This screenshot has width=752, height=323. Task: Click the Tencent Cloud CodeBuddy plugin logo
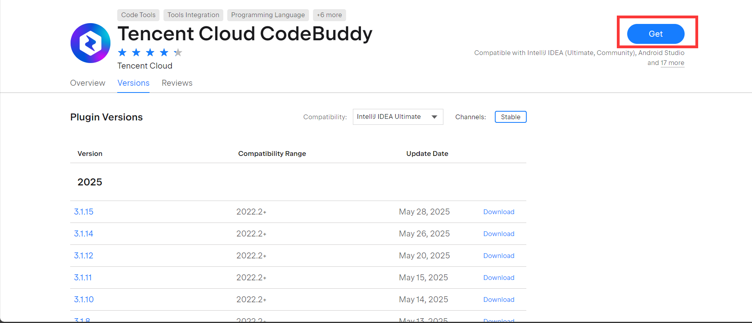91,43
